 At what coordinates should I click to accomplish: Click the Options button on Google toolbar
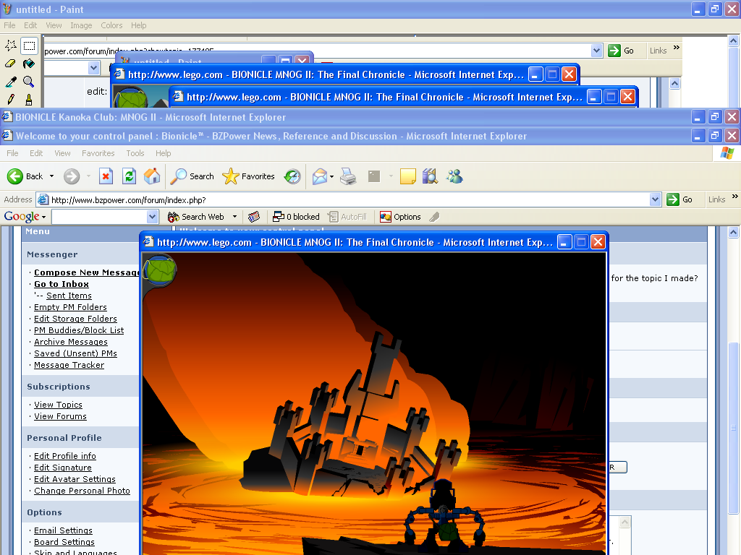(x=400, y=217)
